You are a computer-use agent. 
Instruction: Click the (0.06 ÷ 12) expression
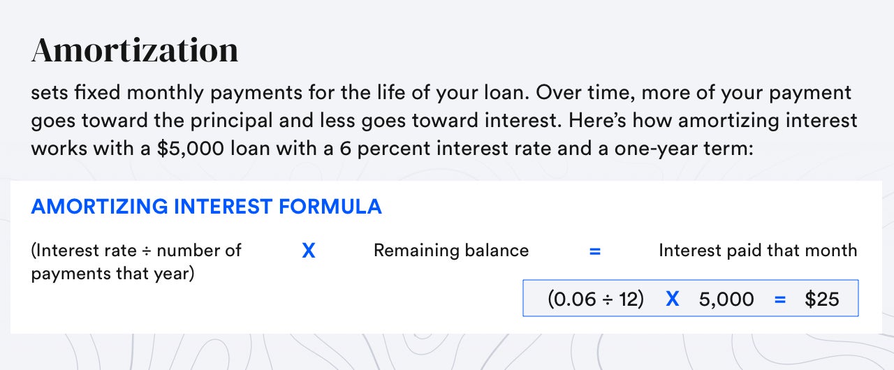coord(596,299)
